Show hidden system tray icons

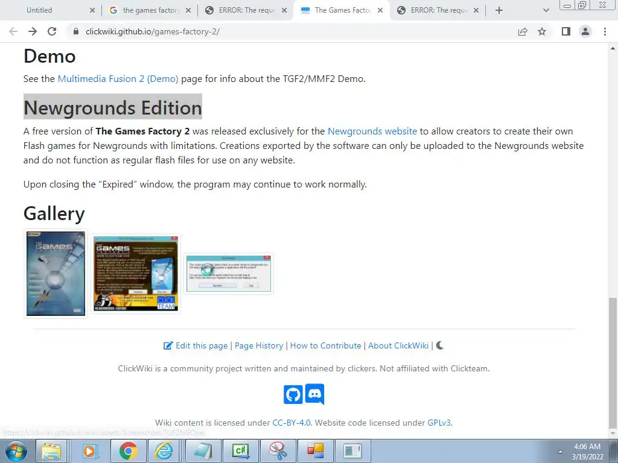pyautogui.click(x=560, y=451)
